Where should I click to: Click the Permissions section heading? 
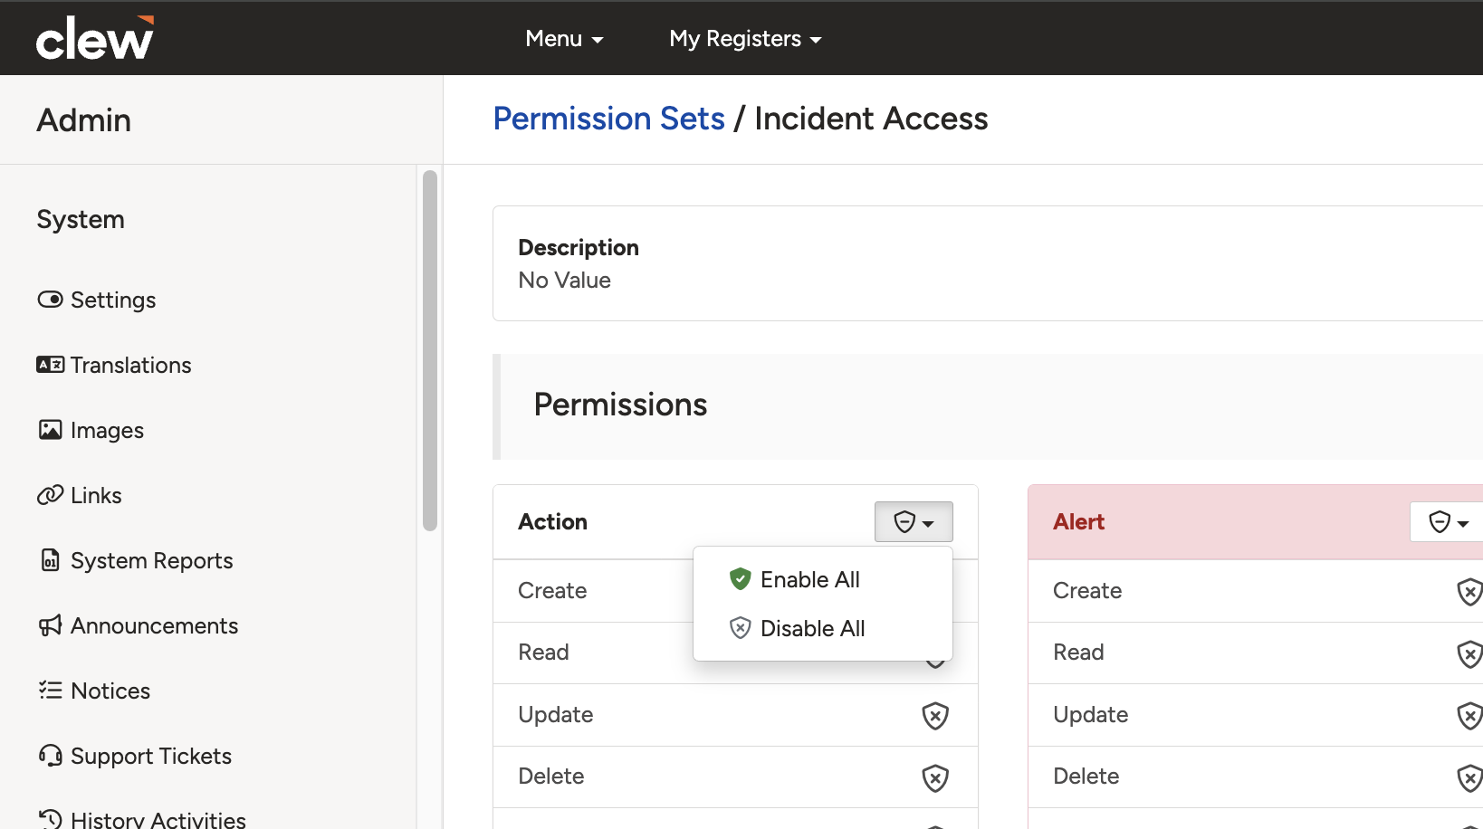coord(620,405)
